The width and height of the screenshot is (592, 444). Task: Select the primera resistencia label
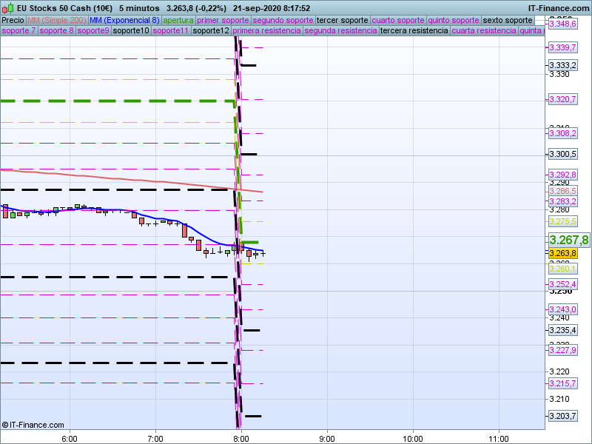tap(266, 31)
